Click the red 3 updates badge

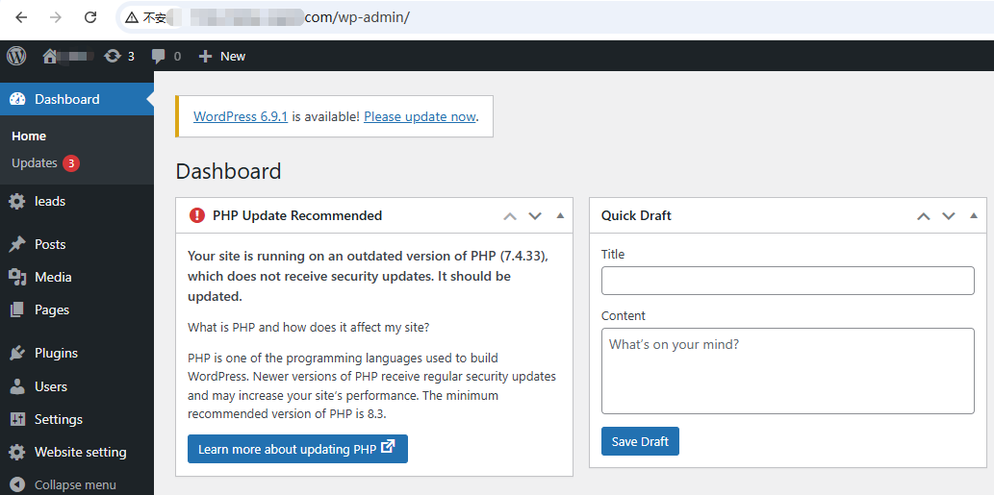71,163
